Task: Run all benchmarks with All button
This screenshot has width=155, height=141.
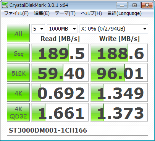Action: 18,33
